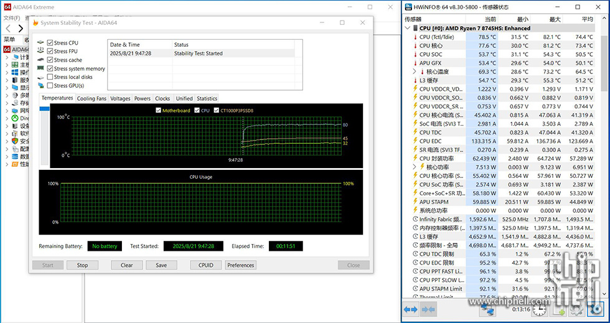
Task: Open the CPUID button
Action: [x=206, y=265]
